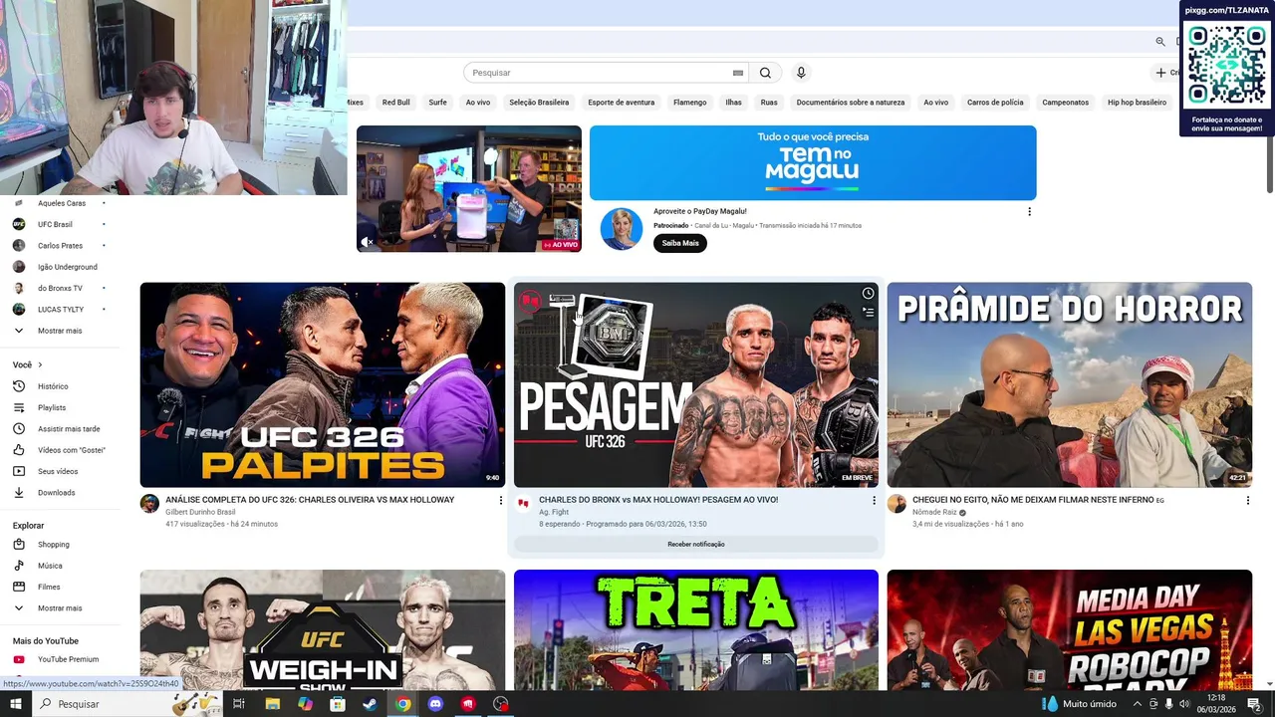Viewport: 1275px width, 717px height.
Task: Select the Ruas filter chip
Action: [x=769, y=103]
